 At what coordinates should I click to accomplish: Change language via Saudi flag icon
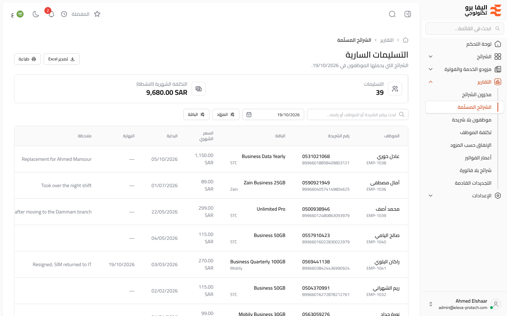[x=20, y=14]
